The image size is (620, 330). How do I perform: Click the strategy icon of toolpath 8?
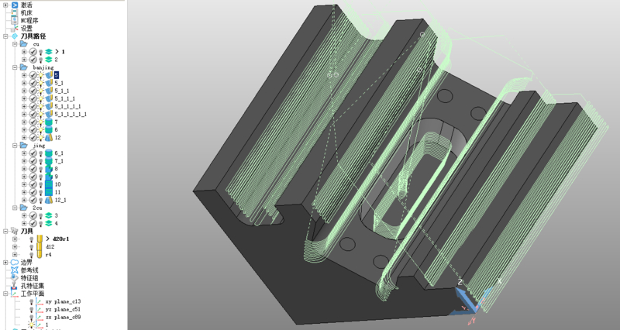click(49, 169)
